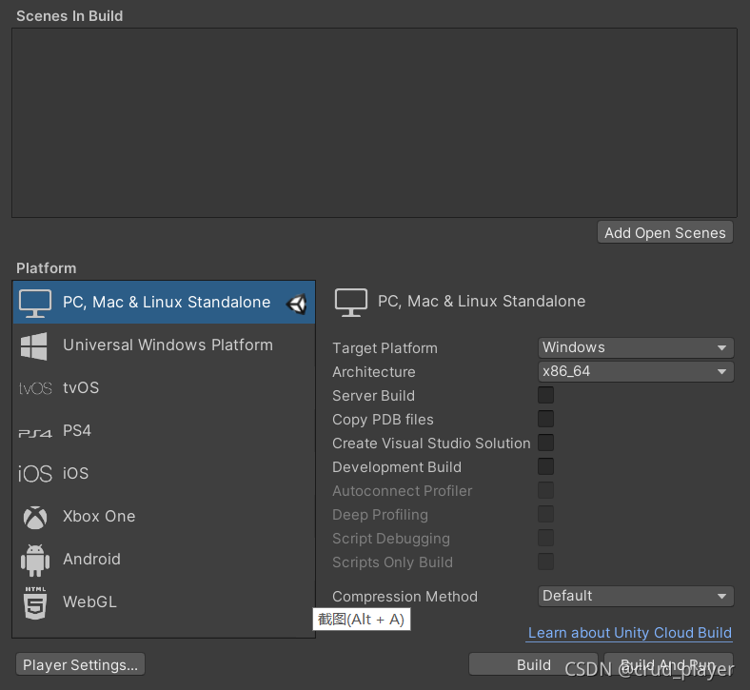Click the Target Platform label
Image resolution: width=750 pixels, height=690 pixels.
[385, 348]
